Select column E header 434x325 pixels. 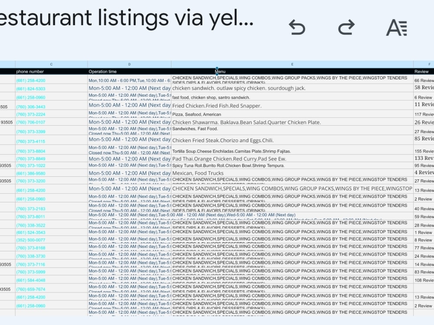[292, 64]
